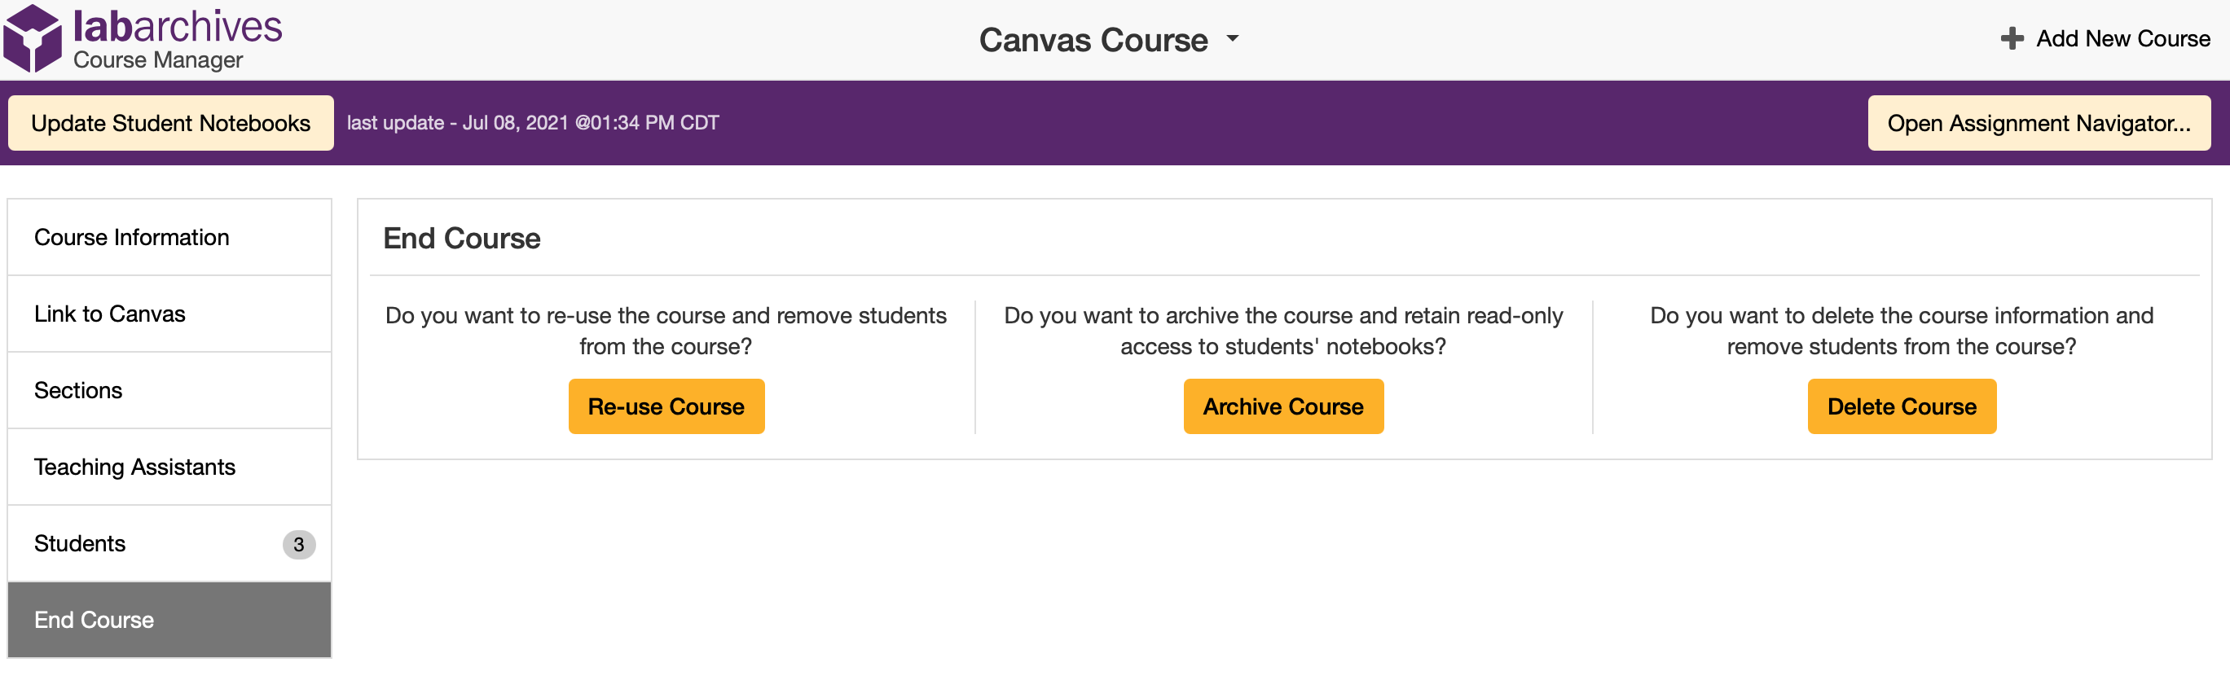Click the LabArchives Course Manager logo
The image size is (2230, 689).
click(x=143, y=37)
